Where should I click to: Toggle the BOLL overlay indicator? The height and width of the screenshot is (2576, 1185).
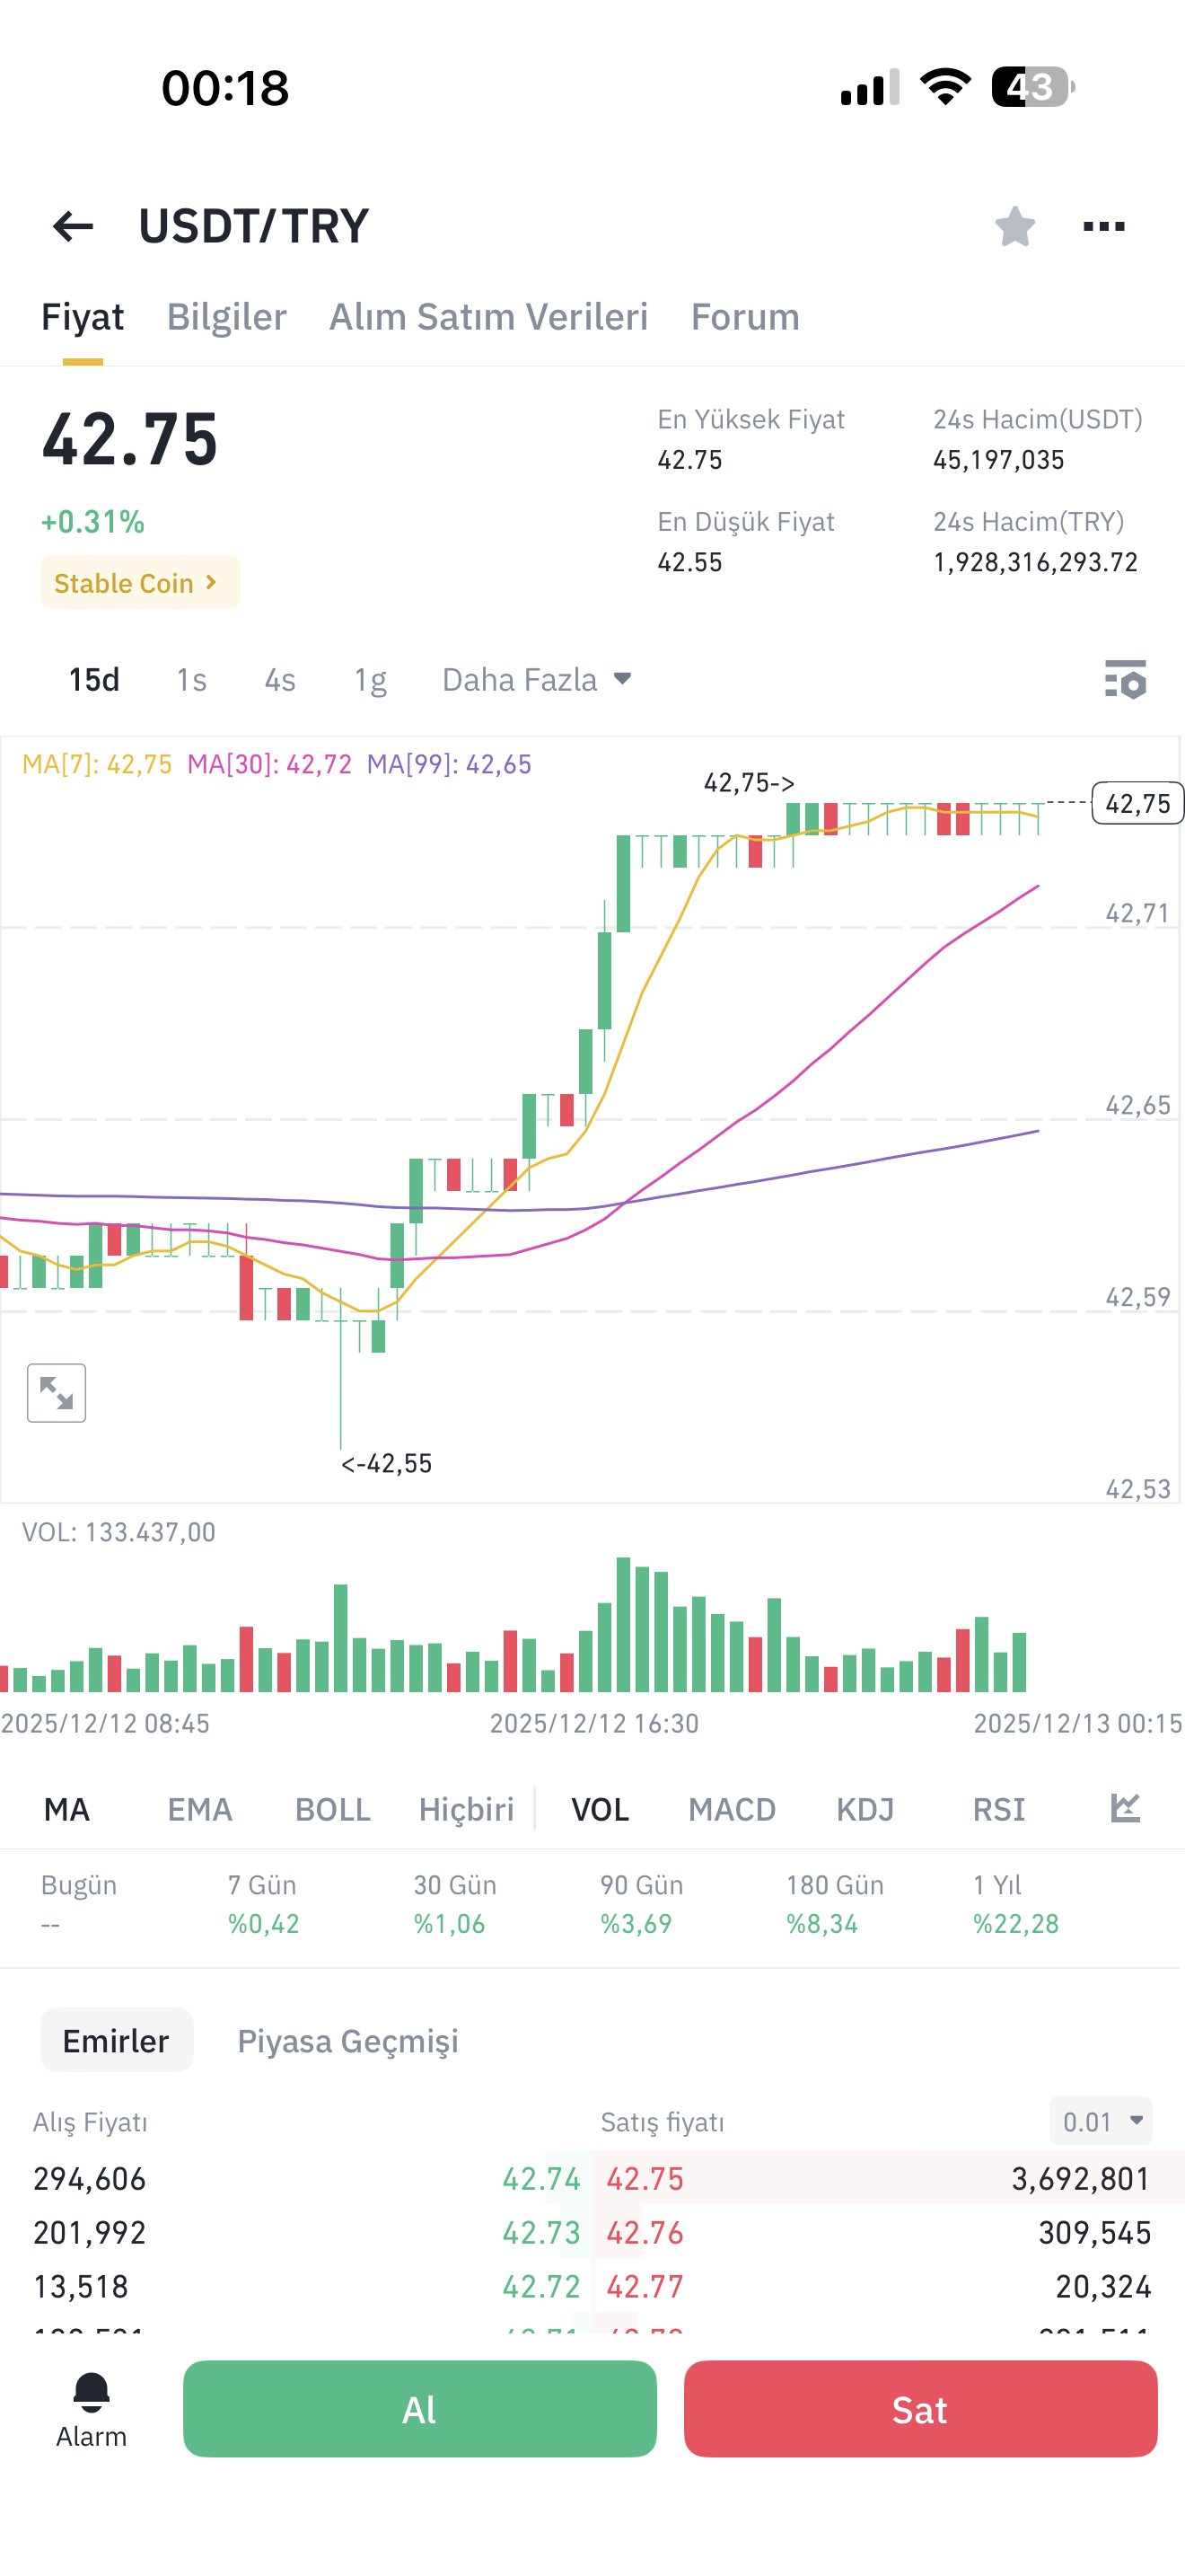[x=333, y=1809]
